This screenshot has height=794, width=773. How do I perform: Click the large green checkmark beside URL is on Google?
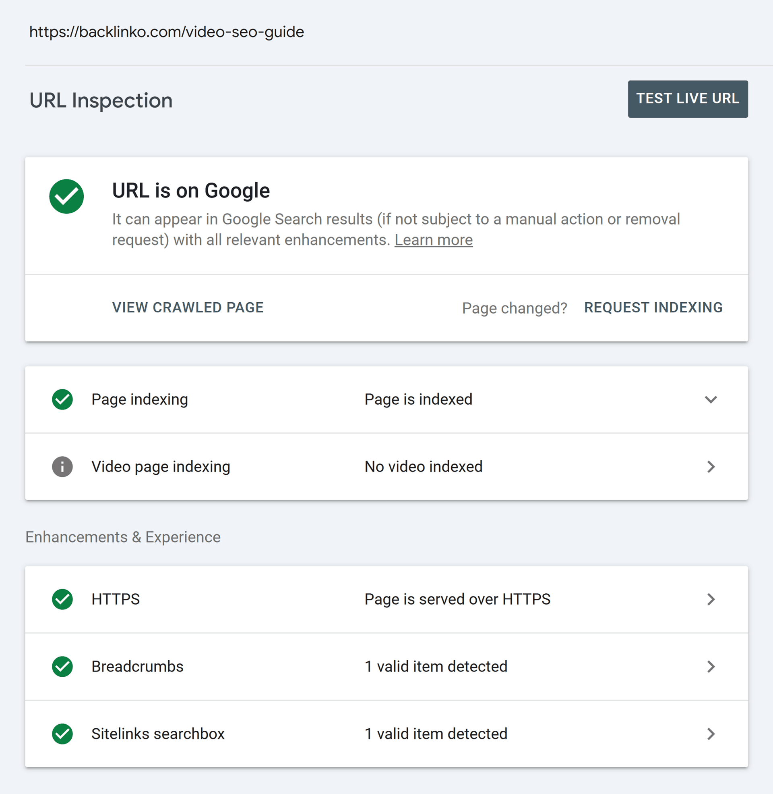66,196
